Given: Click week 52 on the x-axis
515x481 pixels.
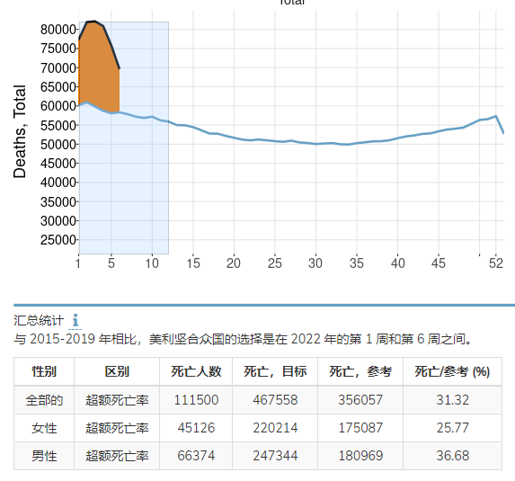Looking at the screenshot, I should [x=496, y=263].
